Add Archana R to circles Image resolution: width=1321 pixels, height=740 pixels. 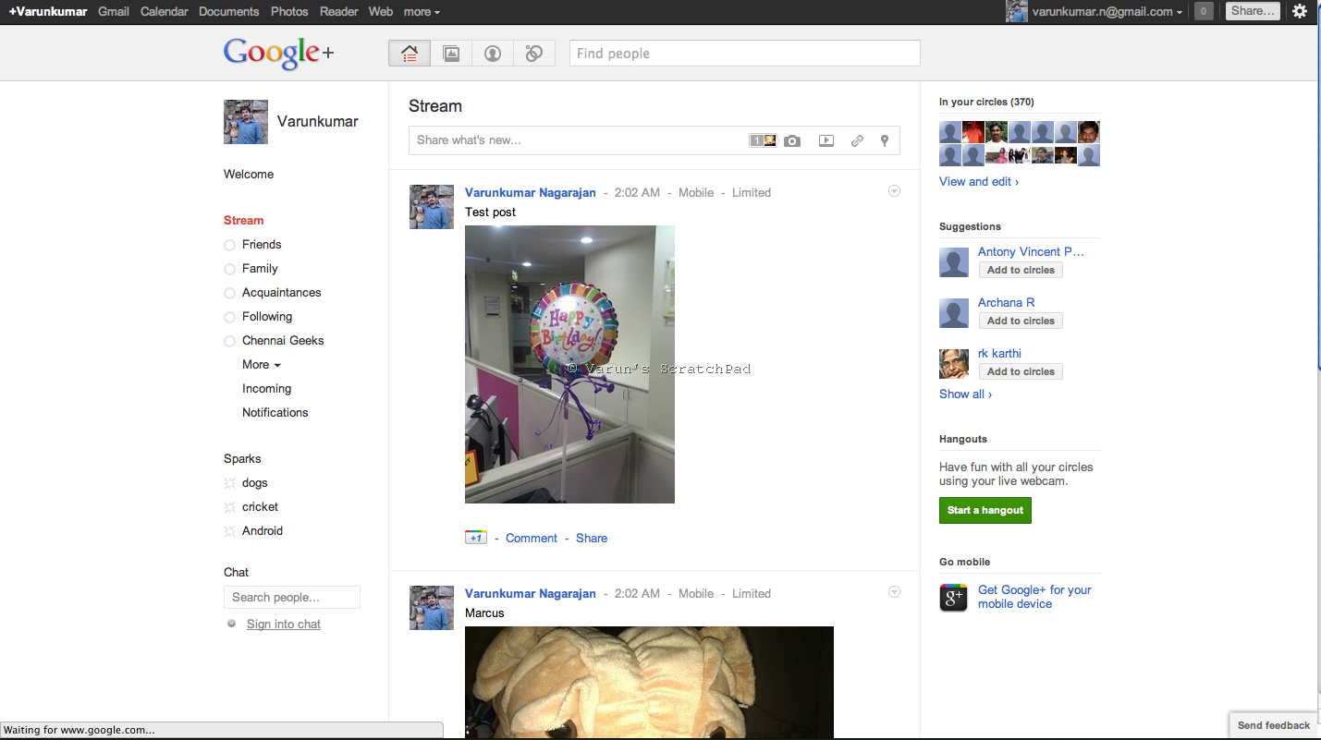click(x=1021, y=321)
